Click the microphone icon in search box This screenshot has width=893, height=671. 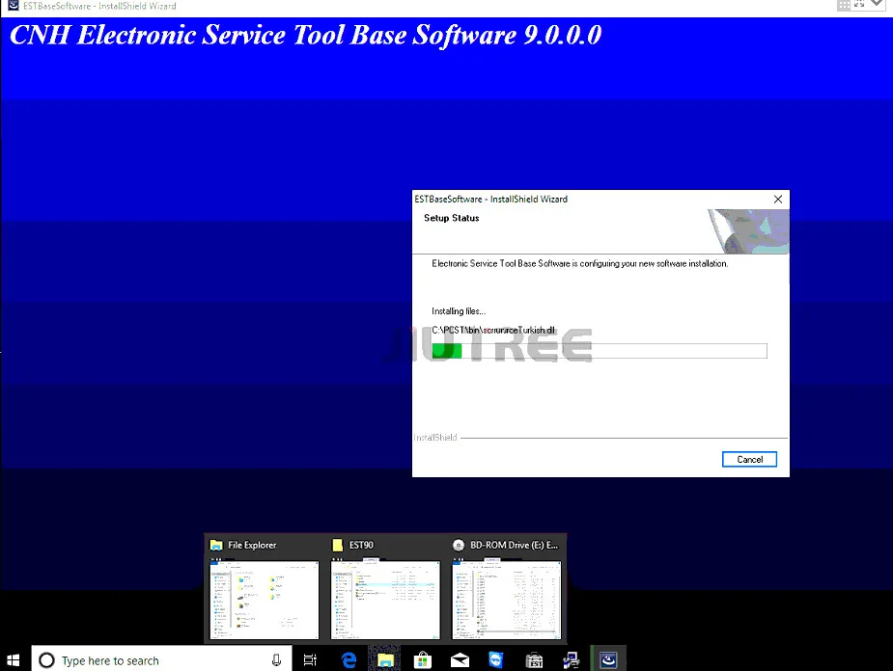276,660
